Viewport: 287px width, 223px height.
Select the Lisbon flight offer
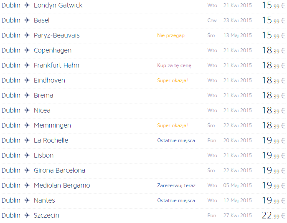click(x=43, y=155)
